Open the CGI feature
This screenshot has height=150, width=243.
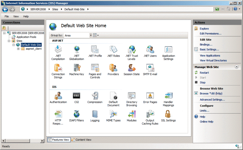pos(77,98)
